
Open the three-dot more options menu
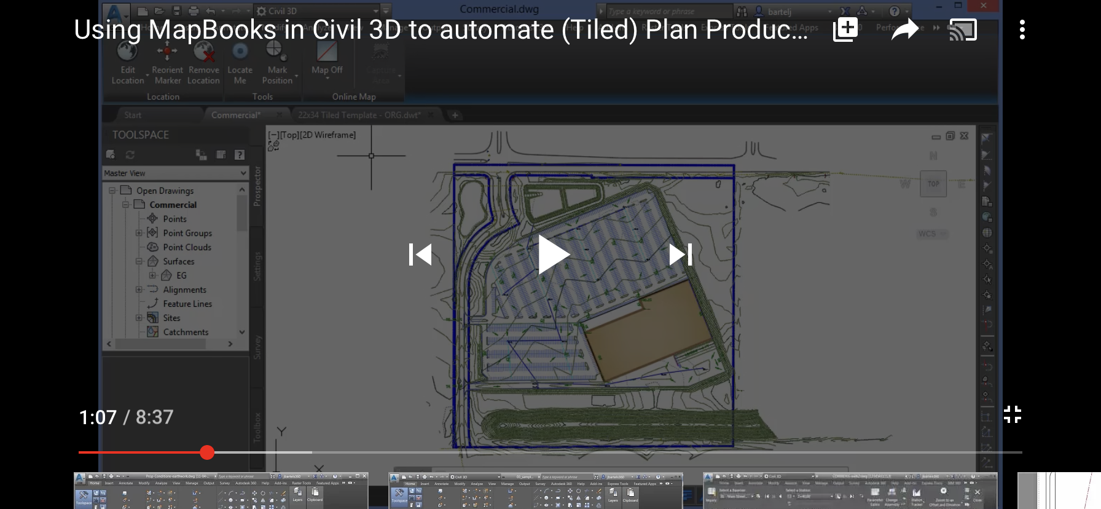(x=1022, y=30)
